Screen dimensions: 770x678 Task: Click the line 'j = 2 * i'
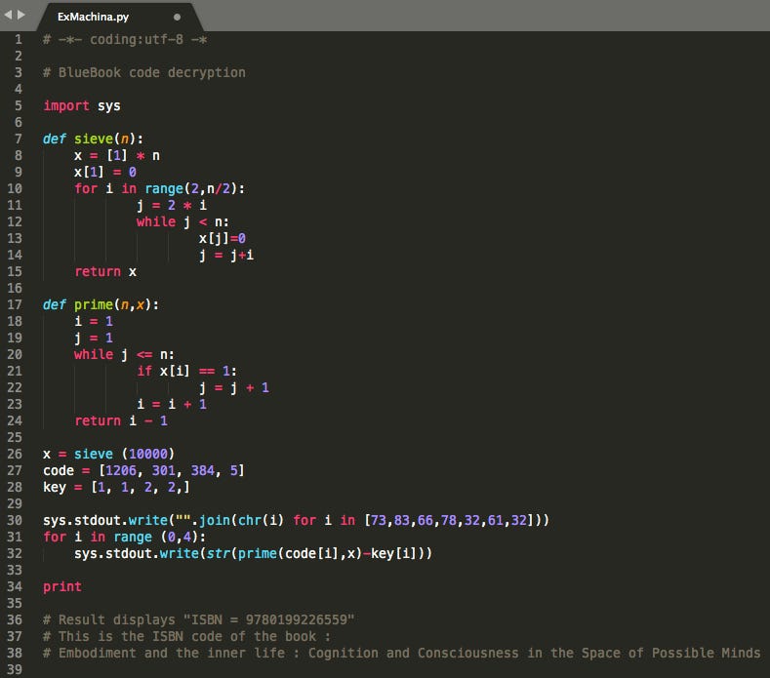point(172,205)
